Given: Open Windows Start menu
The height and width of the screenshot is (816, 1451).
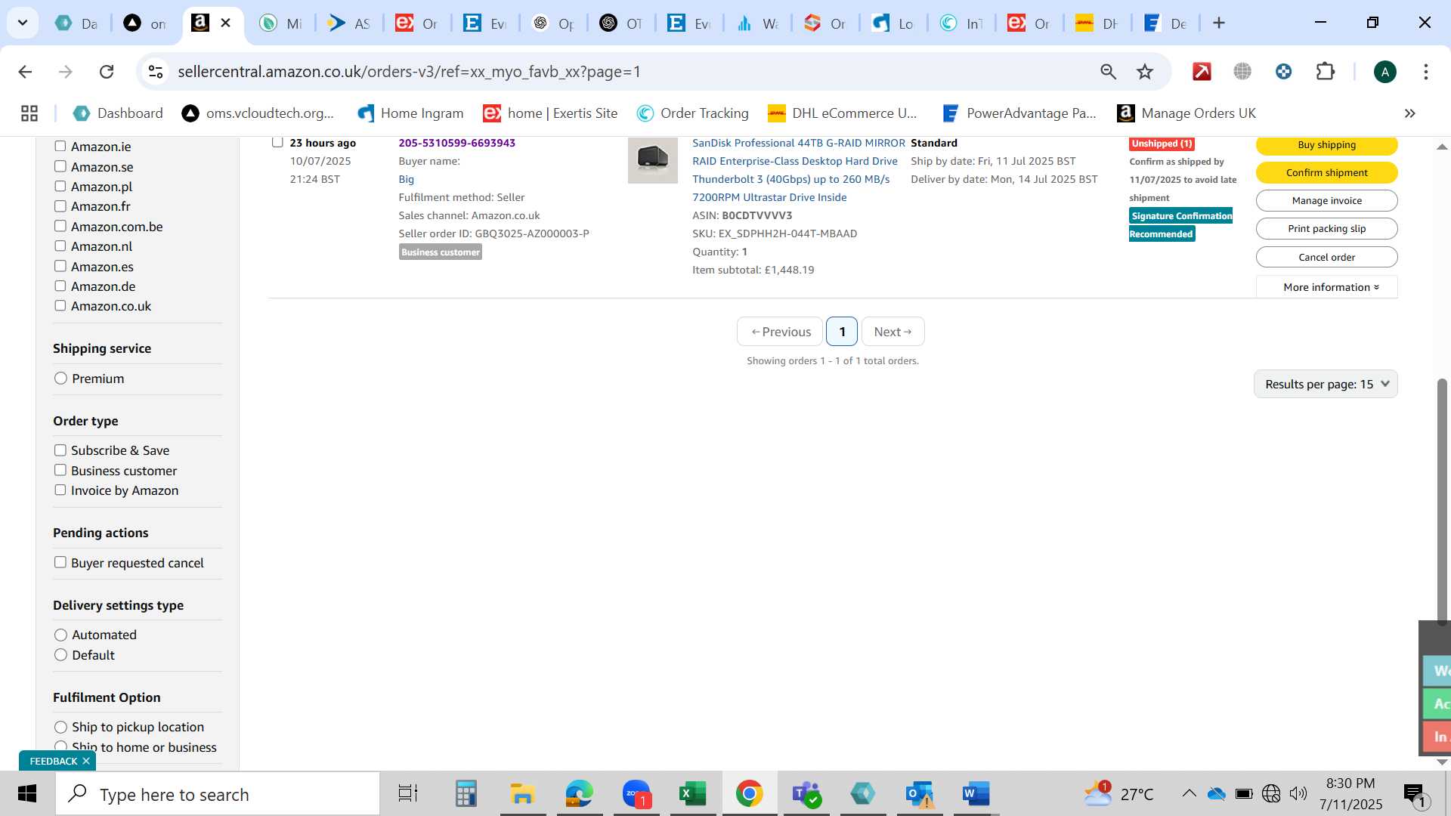Looking at the screenshot, I should [27, 794].
